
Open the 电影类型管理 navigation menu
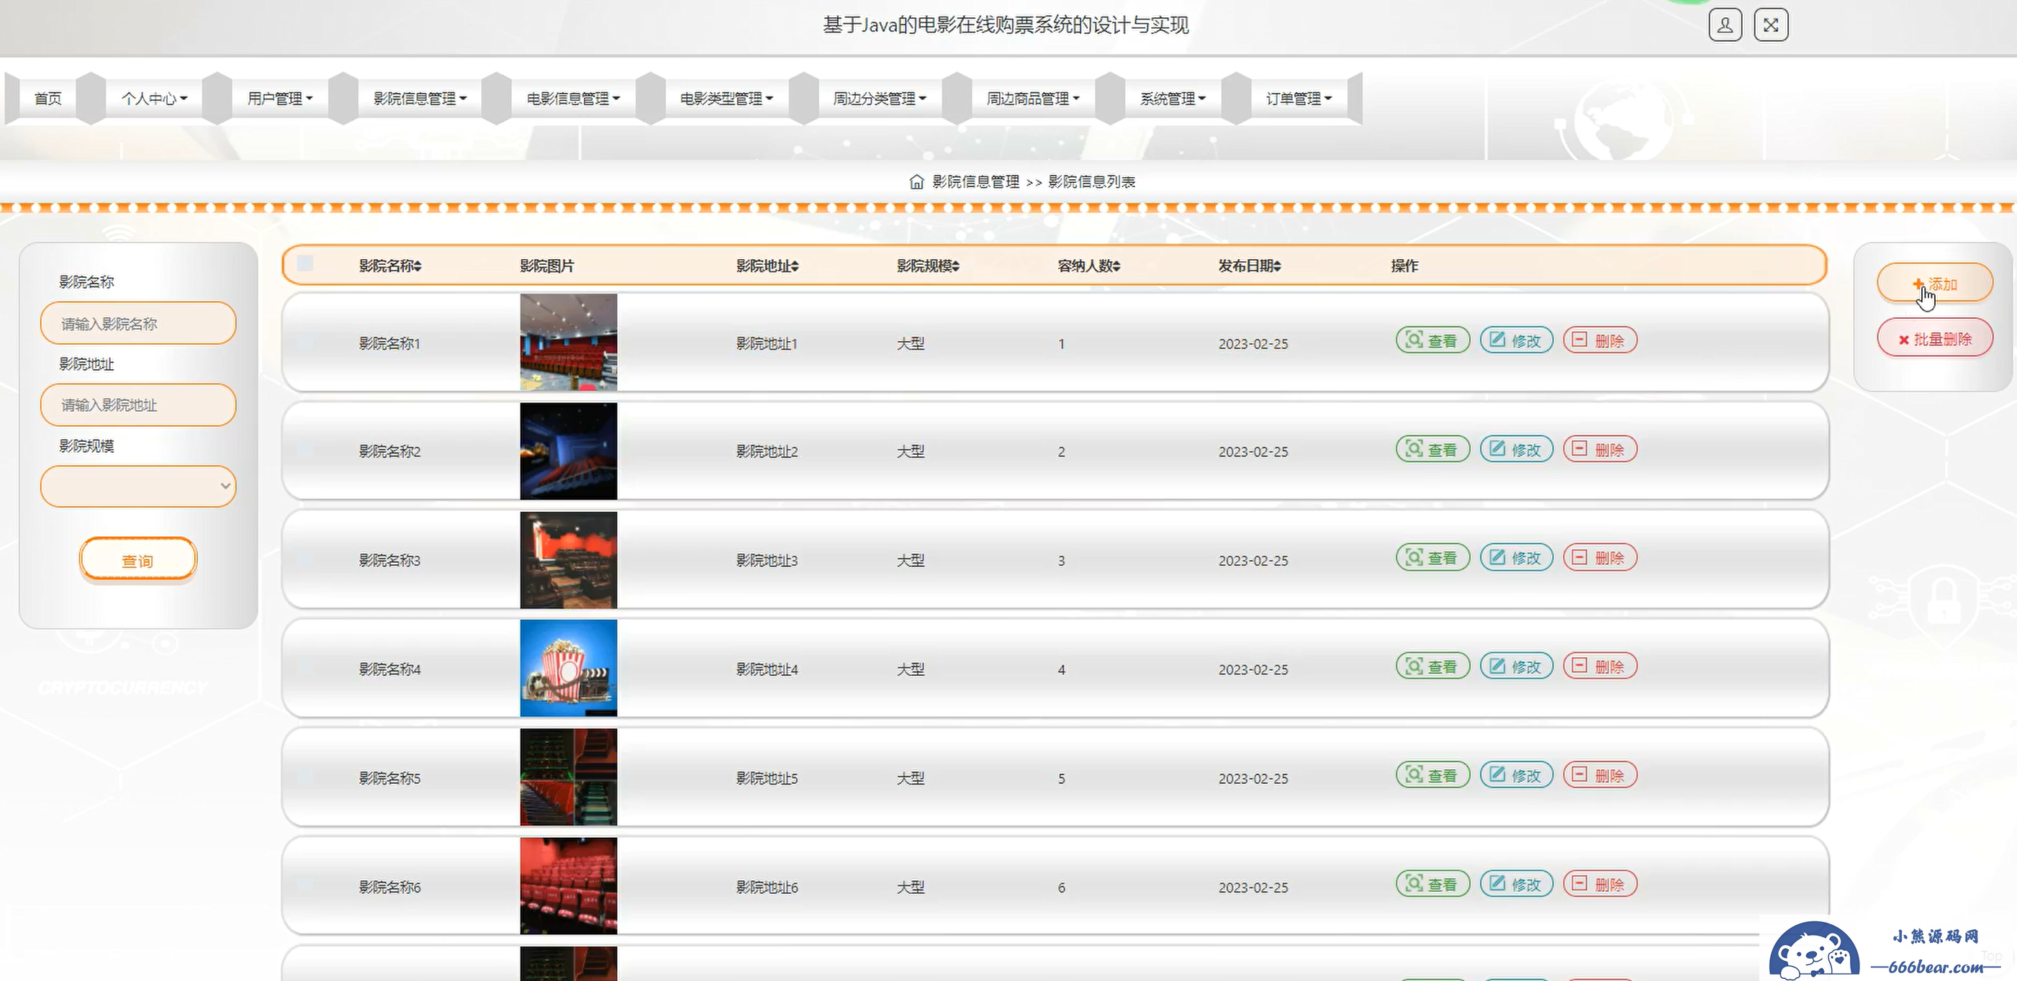tap(726, 99)
